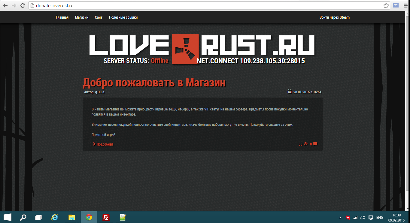This screenshot has width=410, height=223.
Task: Open the Сайт menu item
Action: point(99,17)
